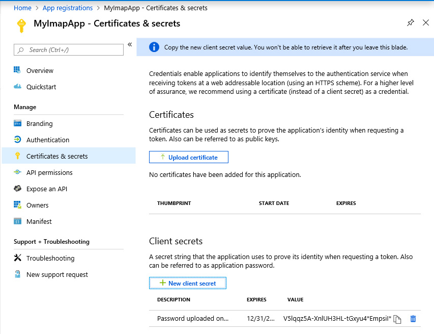Image resolution: width=434 pixels, height=334 pixels.
Task: Go to App registrations breadcrumb
Action: (68, 8)
